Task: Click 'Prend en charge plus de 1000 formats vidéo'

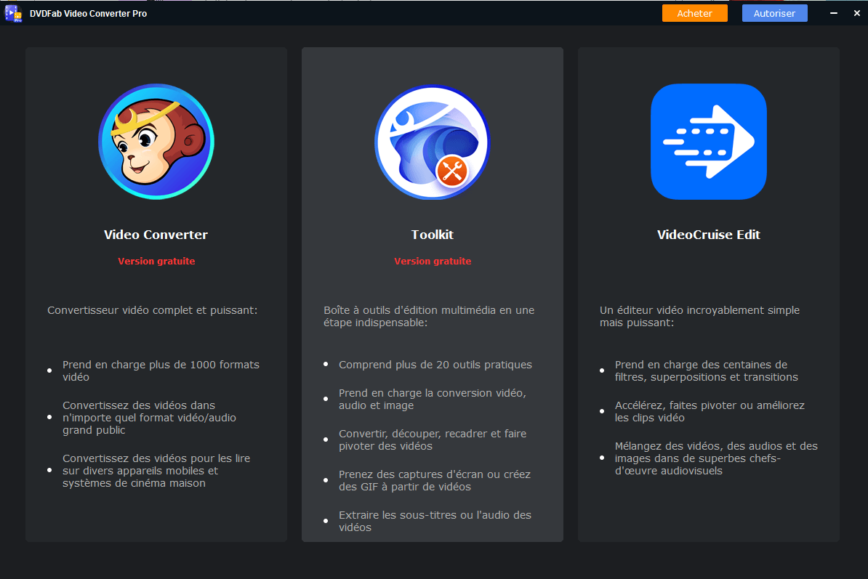Action: pos(161,371)
